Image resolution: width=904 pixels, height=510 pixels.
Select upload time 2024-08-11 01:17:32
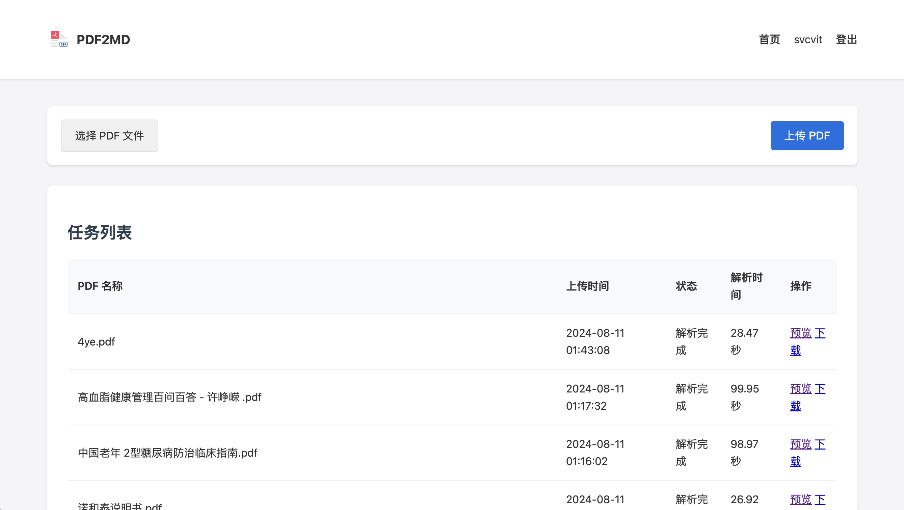[595, 397]
